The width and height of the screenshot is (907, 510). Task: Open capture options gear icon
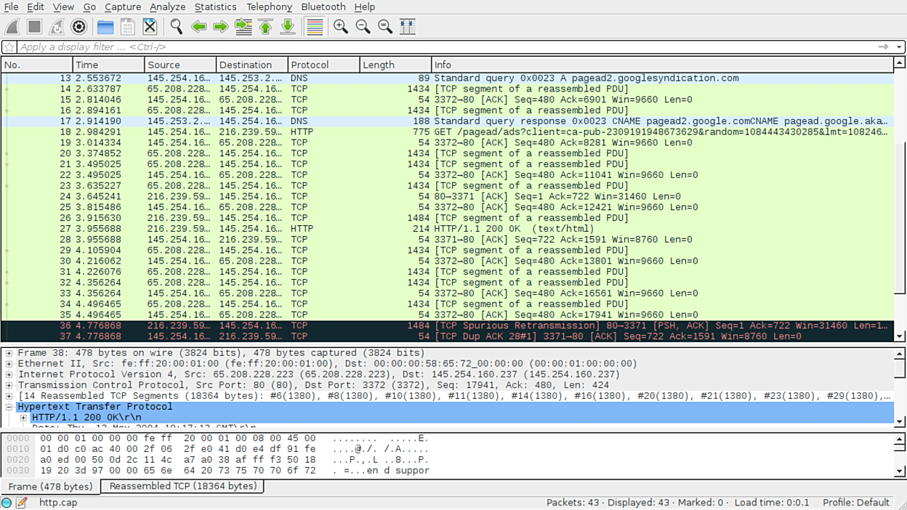click(78, 27)
